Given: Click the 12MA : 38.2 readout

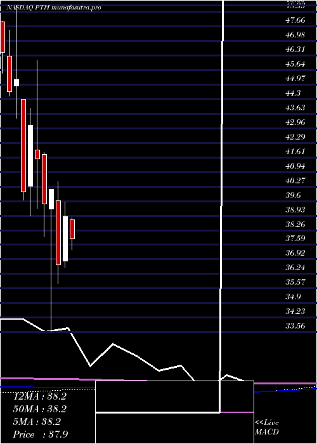Looking at the screenshot, I should 40,396.
